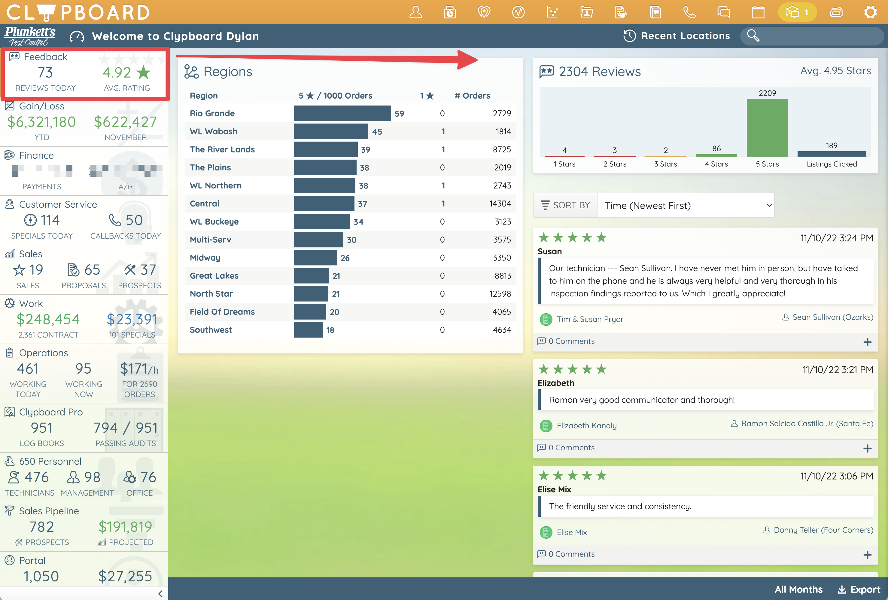The height and width of the screenshot is (600, 888).
Task: Open the calendar icon
Action: pyautogui.click(x=758, y=12)
